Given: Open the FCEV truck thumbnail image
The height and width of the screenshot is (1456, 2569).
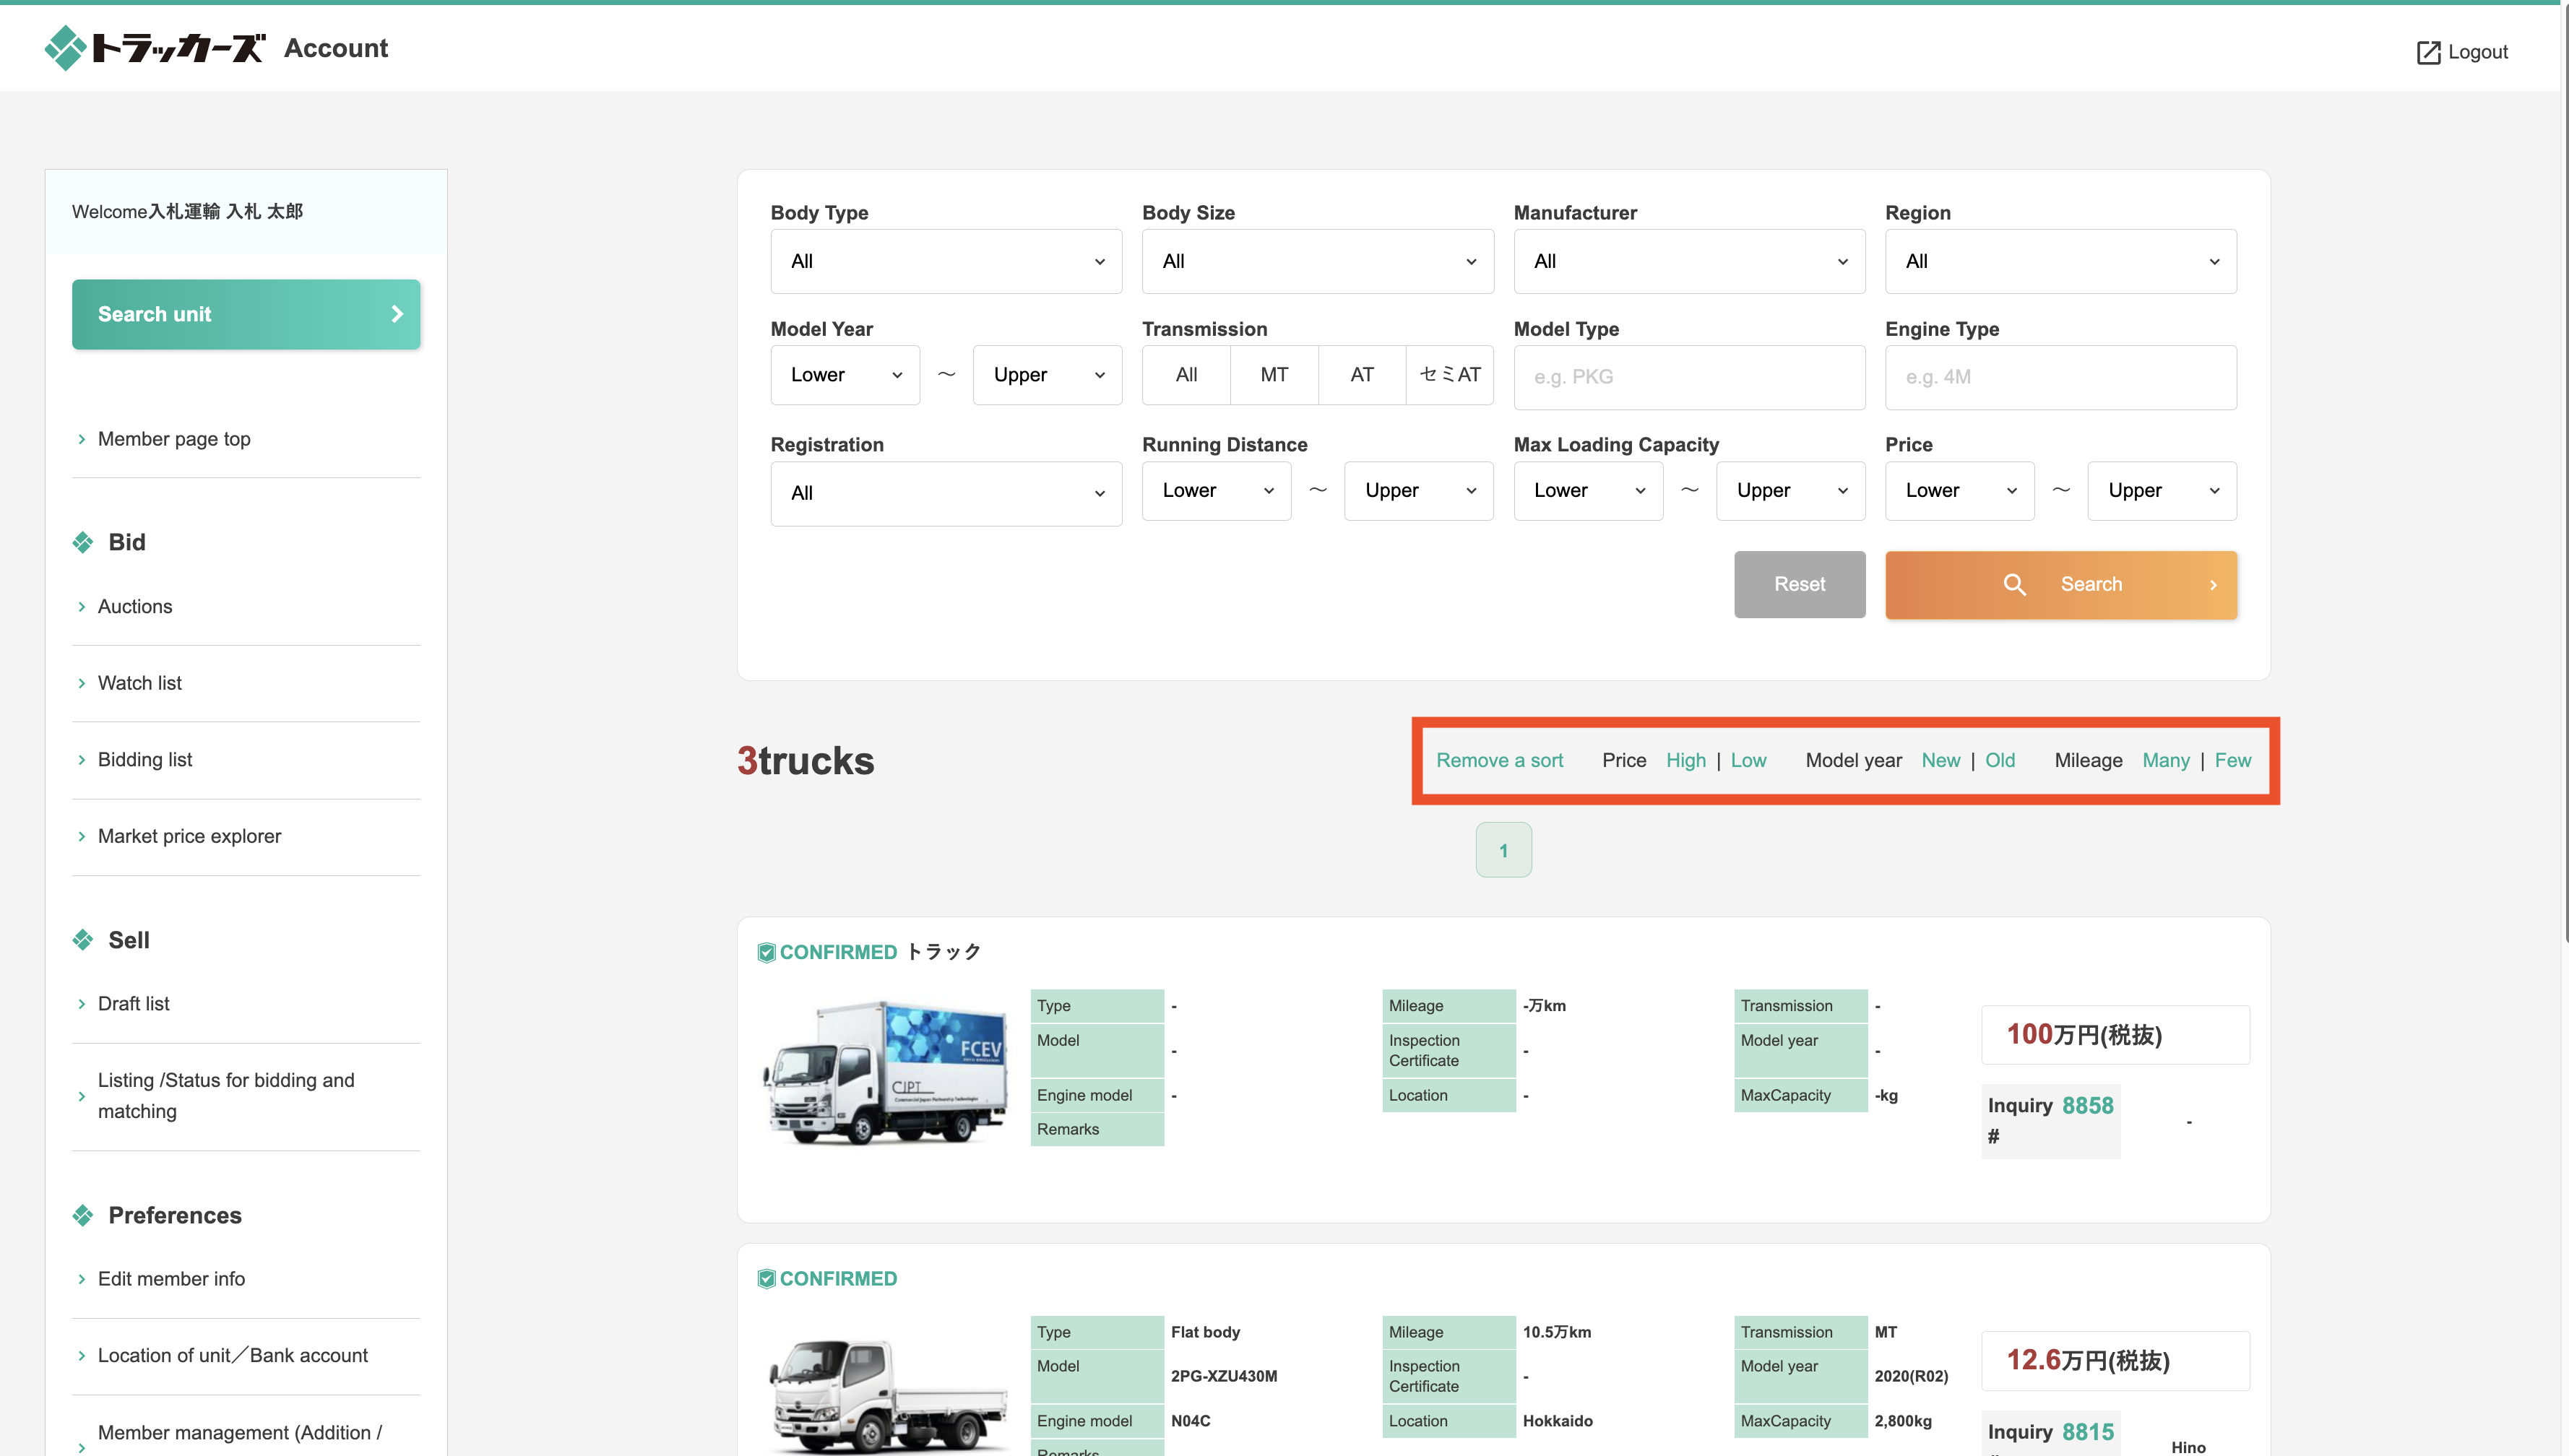Looking at the screenshot, I should [x=886, y=1072].
